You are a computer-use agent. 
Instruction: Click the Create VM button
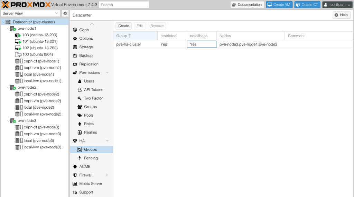[279, 4]
